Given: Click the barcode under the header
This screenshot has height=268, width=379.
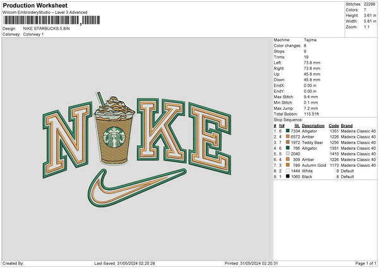Looking at the screenshot, I should tap(52, 20).
